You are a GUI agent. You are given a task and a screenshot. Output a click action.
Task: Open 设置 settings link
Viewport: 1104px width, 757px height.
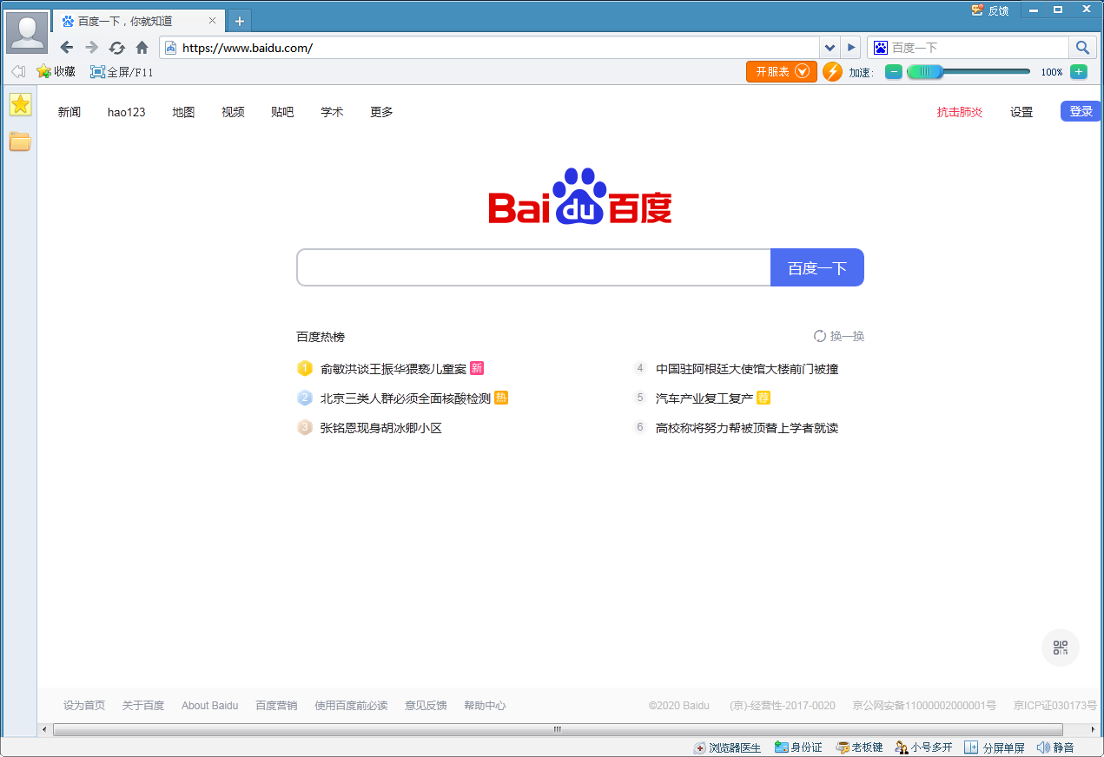tap(1021, 112)
